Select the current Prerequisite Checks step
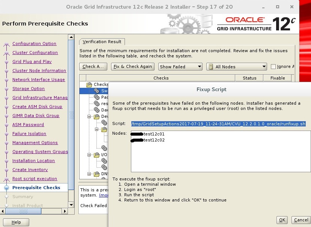 tap(36, 188)
